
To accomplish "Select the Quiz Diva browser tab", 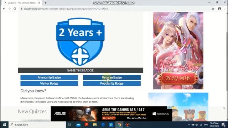I will click(x=22, y=3).
